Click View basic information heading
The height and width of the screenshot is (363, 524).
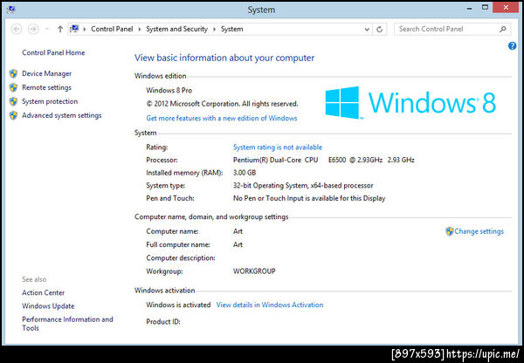click(x=224, y=58)
